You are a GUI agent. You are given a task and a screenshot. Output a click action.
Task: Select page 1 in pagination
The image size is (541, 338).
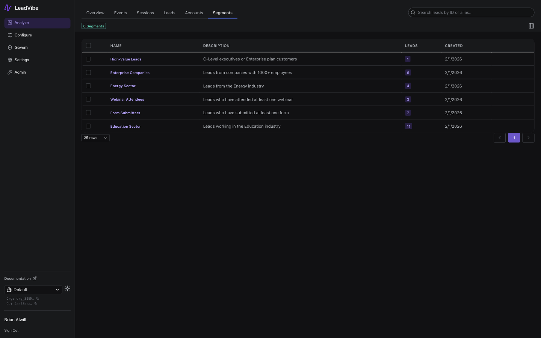[514, 137]
